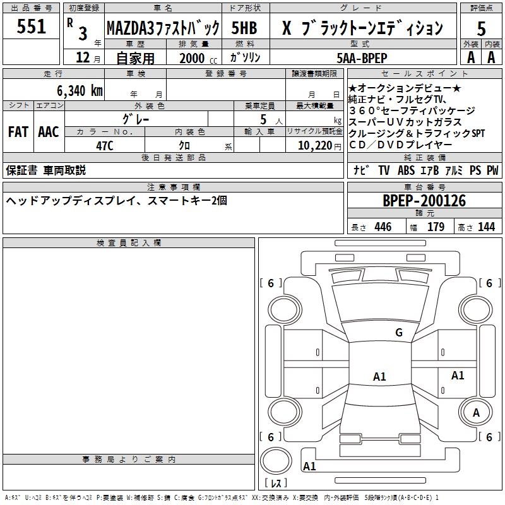The height and width of the screenshot is (505, 505).
Task: Click overall evaluation score 5
Action: pyautogui.click(x=481, y=28)
